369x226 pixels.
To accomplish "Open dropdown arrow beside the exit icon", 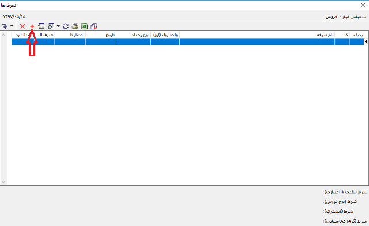I will point(12,26).
